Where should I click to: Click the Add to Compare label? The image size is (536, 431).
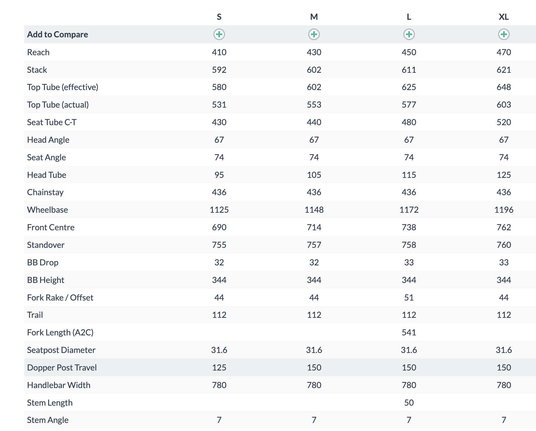coord(57,34)
